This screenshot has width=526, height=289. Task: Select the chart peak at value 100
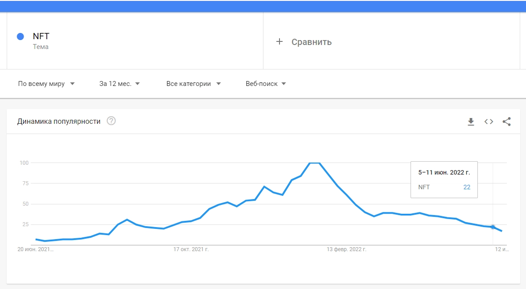pyautogui.click(x=314, y=163)
